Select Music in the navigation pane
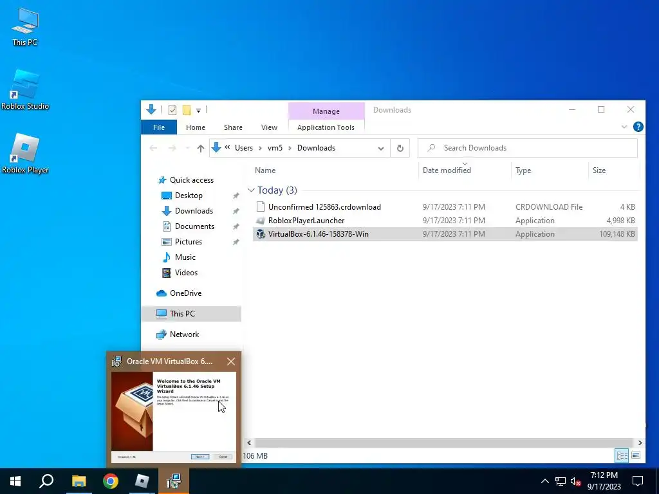 (x=185, y=257)
